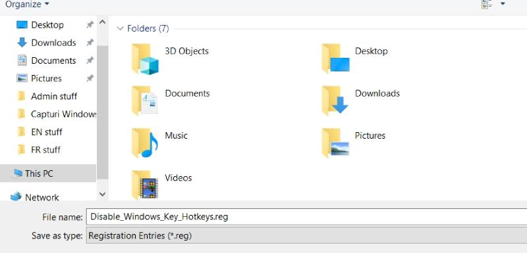Click the blue Downloads arrow icon in sidebar
527x253 pixels.
[22, 43]
